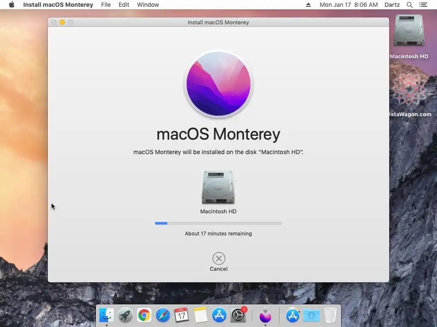Screen dimensions: 437x327
Task: Click the 'macOS Monterey' heading text
Action: click(x=218, y=134)
